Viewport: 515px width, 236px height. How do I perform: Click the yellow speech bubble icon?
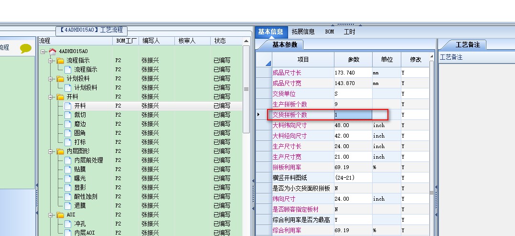point(26,49)
